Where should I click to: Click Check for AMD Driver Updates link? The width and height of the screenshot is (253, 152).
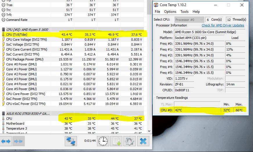pyautogui.click(x=223, y=25)
